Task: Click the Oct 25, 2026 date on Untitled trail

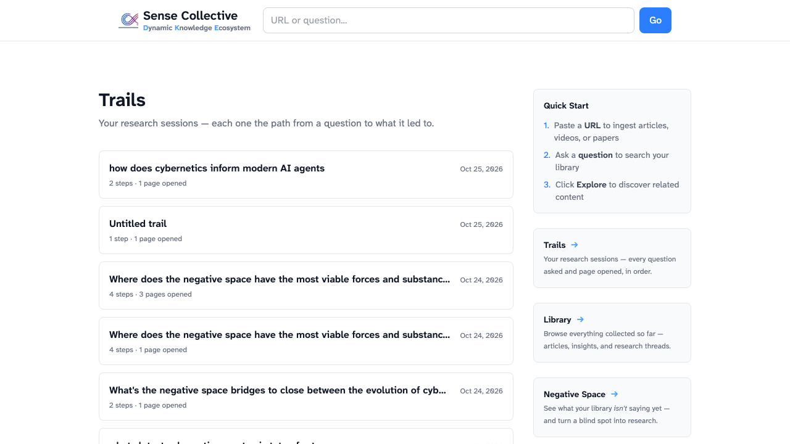Action: (481, 224)
